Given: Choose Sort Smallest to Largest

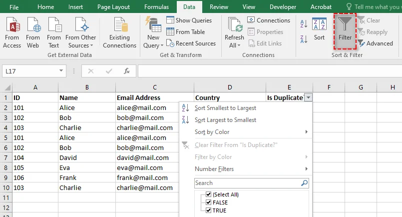Looking at the screenshot, I should click(x=225, y=108).
